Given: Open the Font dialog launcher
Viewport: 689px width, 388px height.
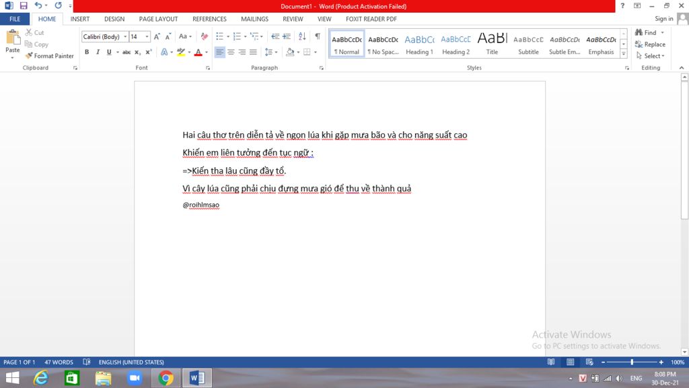Looking at the screenshot, I should click(208, 68).
